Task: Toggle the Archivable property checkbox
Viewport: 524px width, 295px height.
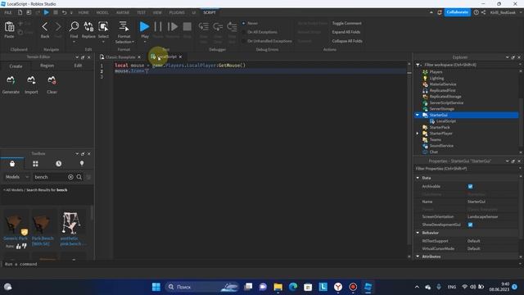Action: pos(470,186)
